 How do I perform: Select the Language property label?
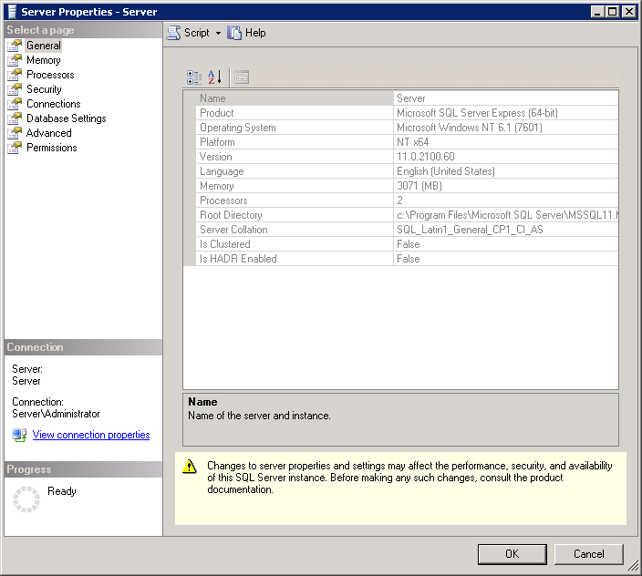(x=222, y=171)
